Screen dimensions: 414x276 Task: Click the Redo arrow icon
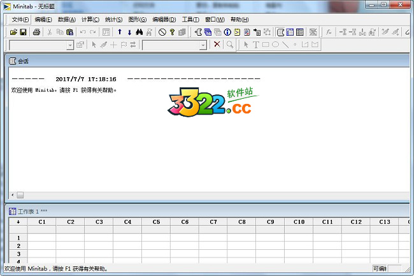point(93,33)
